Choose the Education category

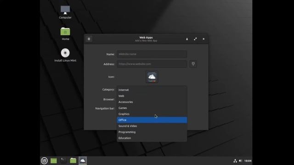(x=152, y=138)
